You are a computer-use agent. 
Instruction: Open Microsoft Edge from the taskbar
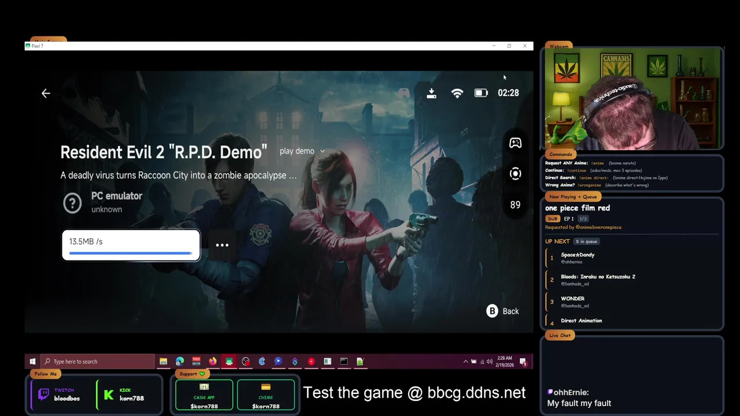tap(180, 362)
